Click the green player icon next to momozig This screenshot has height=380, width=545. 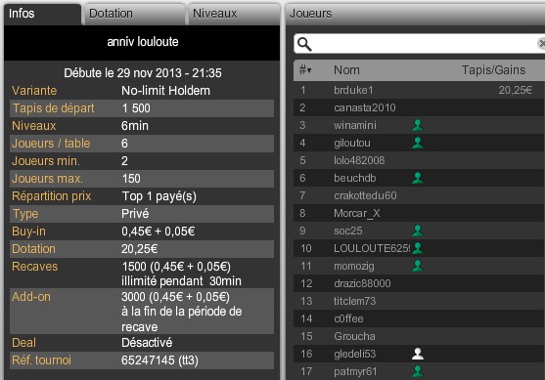point(418,266)
